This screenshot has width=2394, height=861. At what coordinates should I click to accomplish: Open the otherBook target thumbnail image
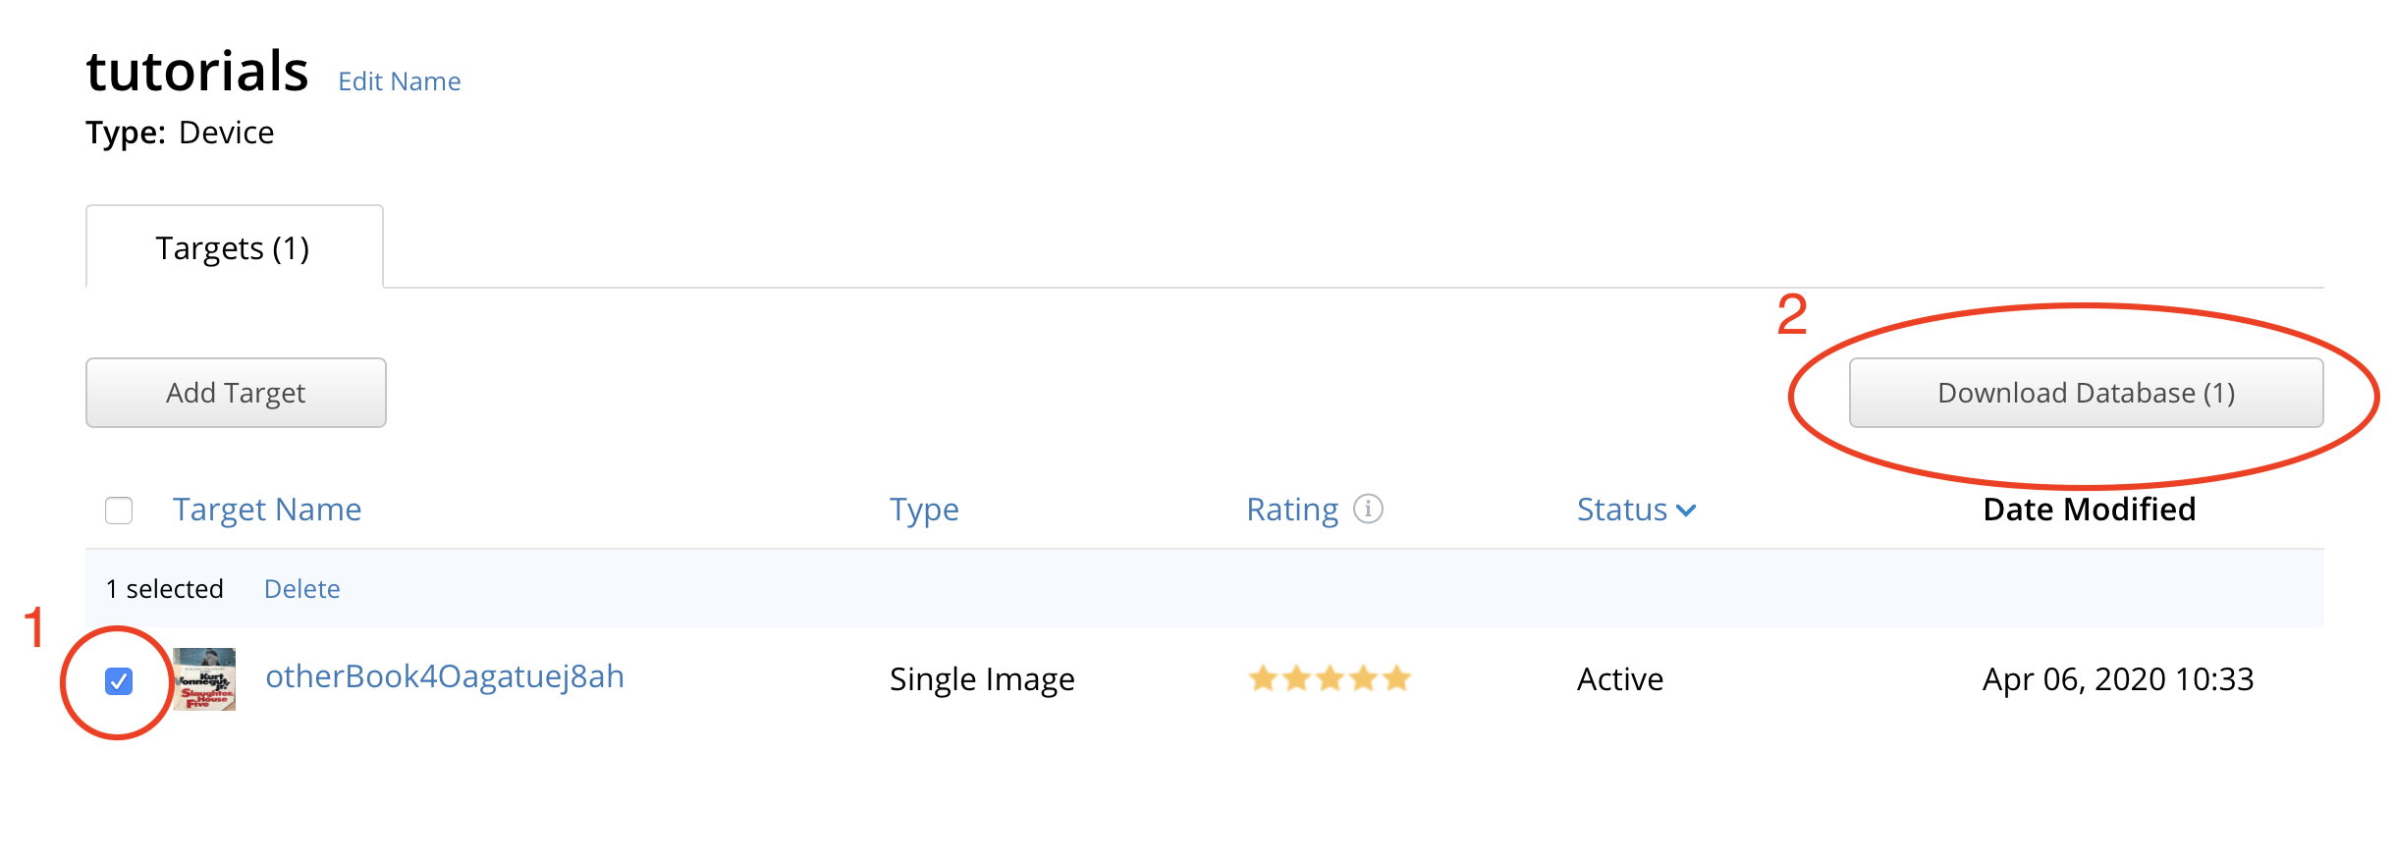[204, 678]
